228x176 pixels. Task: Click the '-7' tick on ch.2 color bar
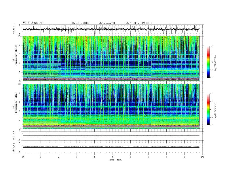[x=212, y=125]
